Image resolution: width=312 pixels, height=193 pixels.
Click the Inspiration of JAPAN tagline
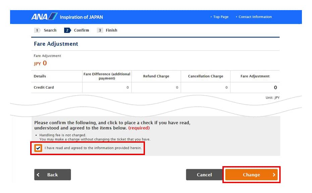81,17
